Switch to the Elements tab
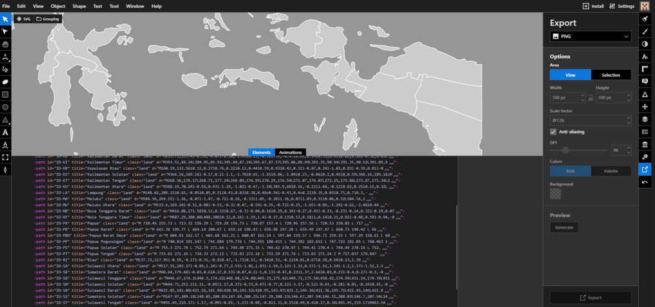Image resolution: width=655 pixels, height=307 pixels. tap(261, 152)
